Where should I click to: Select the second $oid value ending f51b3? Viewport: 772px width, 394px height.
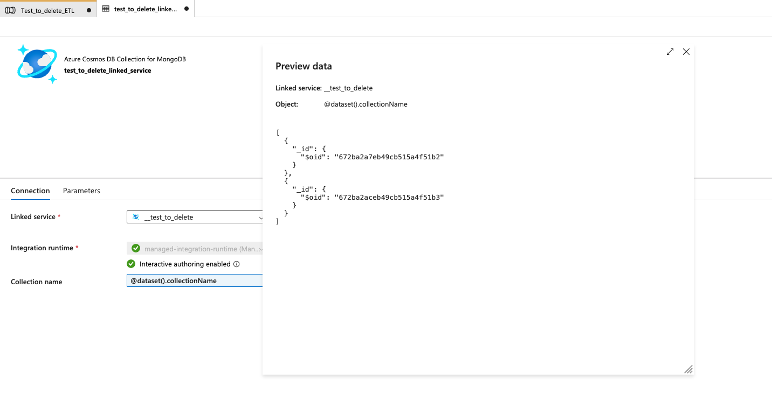click(x=389, y=197)
